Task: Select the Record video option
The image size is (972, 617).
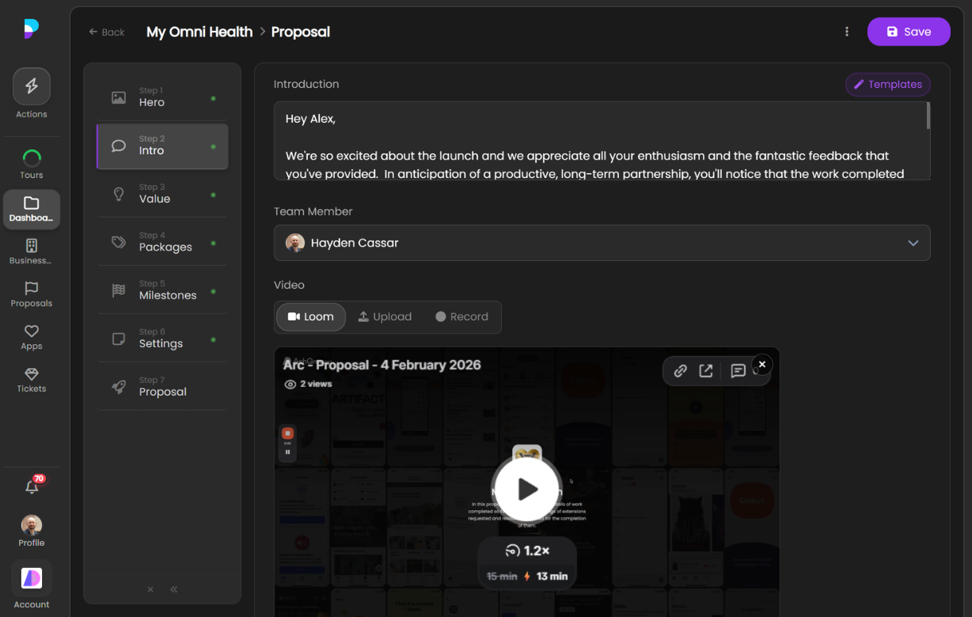Action: (462, 316)
